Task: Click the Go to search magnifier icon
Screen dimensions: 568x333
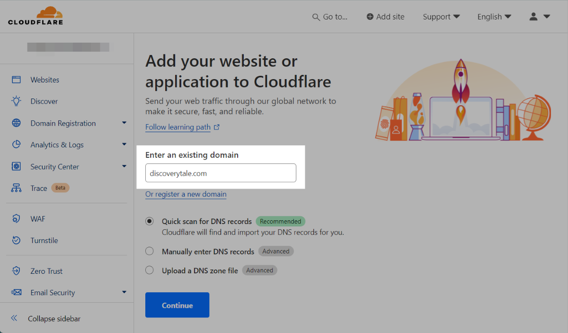Action: coord(316,17)
